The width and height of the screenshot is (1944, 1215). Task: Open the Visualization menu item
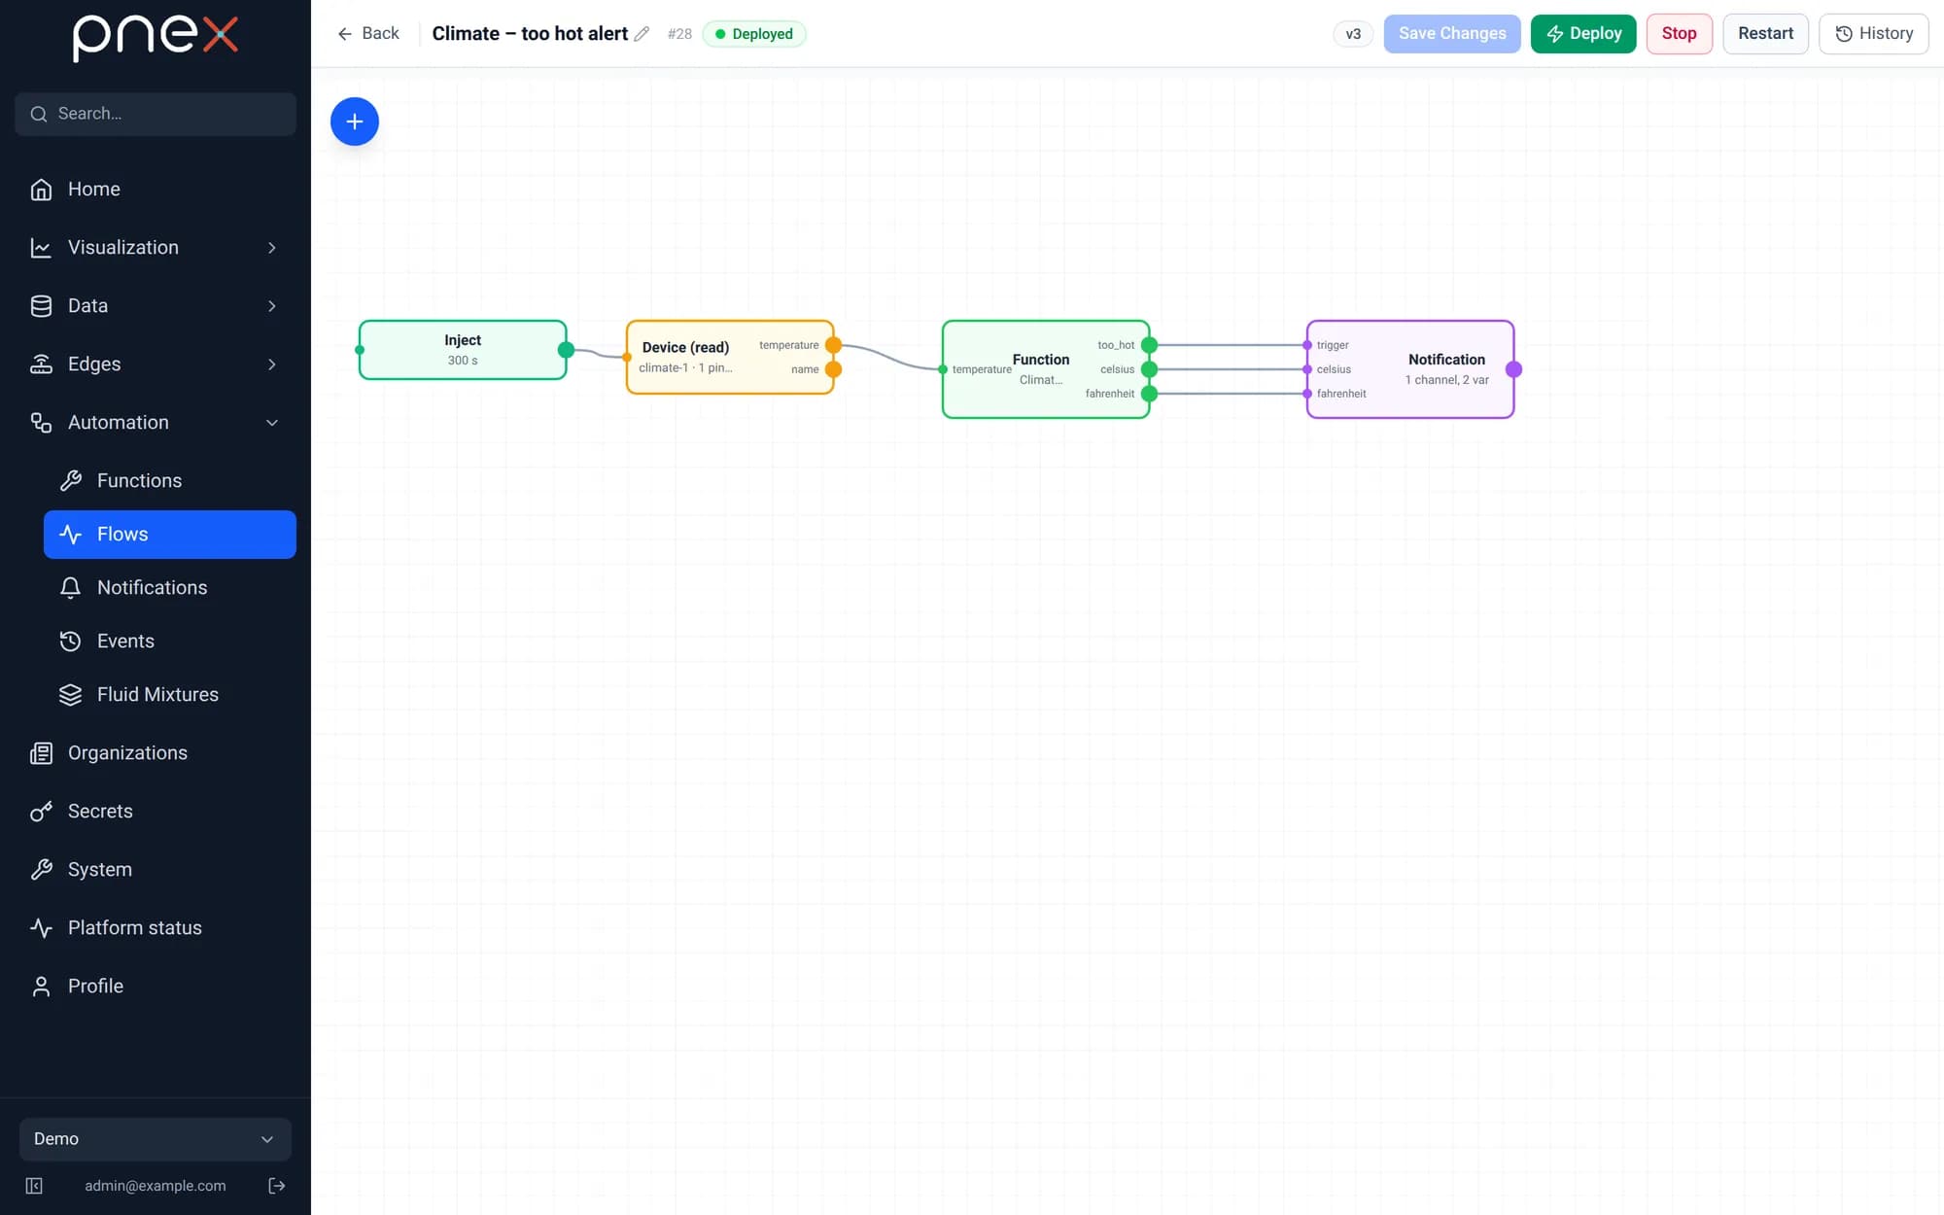coord(156,248)
